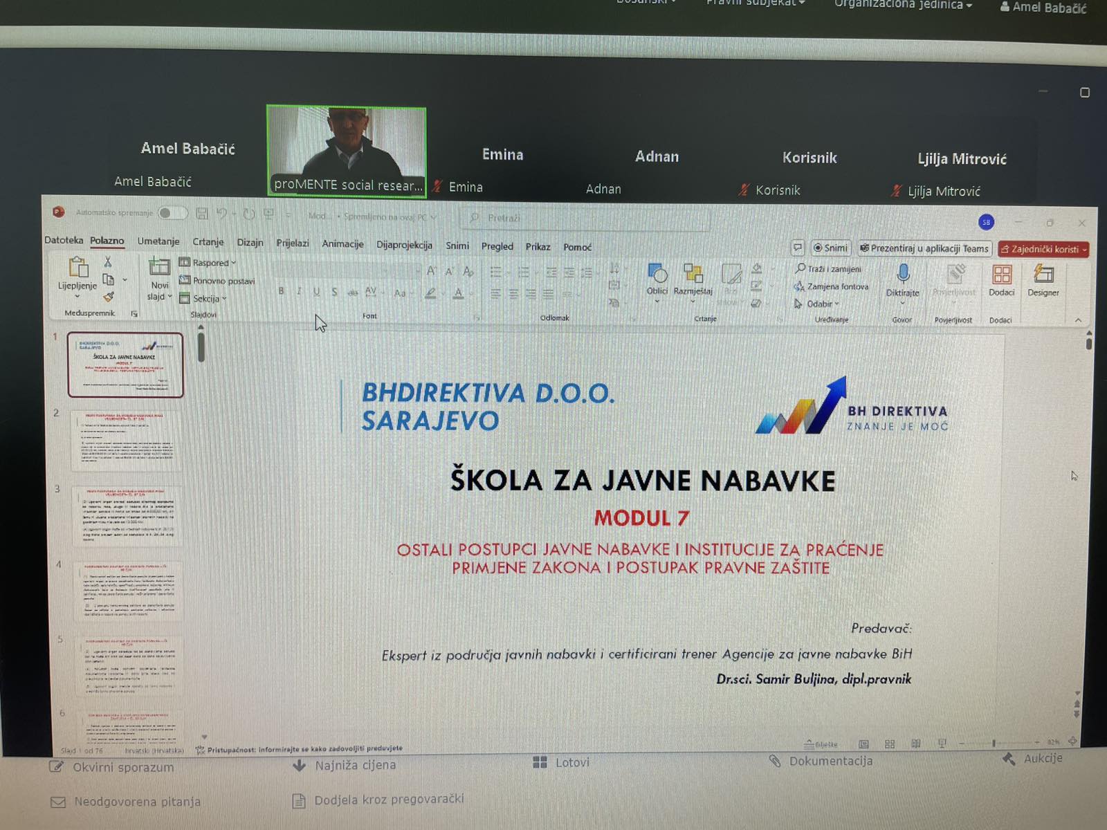The height and width of the screenshot is (830, 1107).
Task: Click the Snimi record button
Action: (x=830, y=248)
